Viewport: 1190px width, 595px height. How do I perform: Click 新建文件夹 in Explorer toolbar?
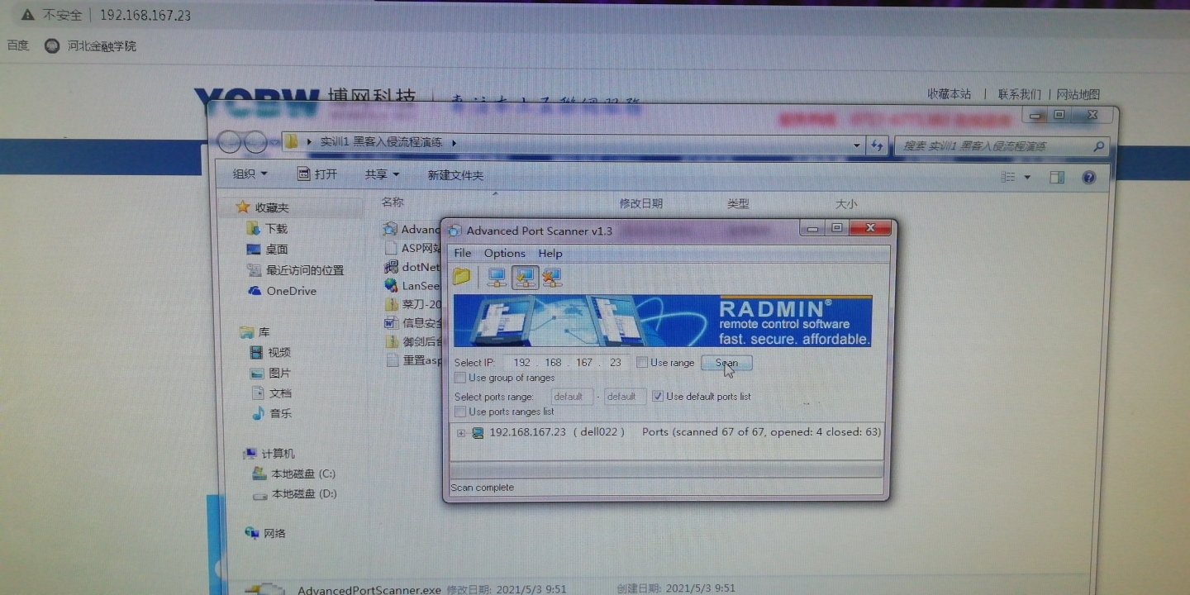[455, 175]
